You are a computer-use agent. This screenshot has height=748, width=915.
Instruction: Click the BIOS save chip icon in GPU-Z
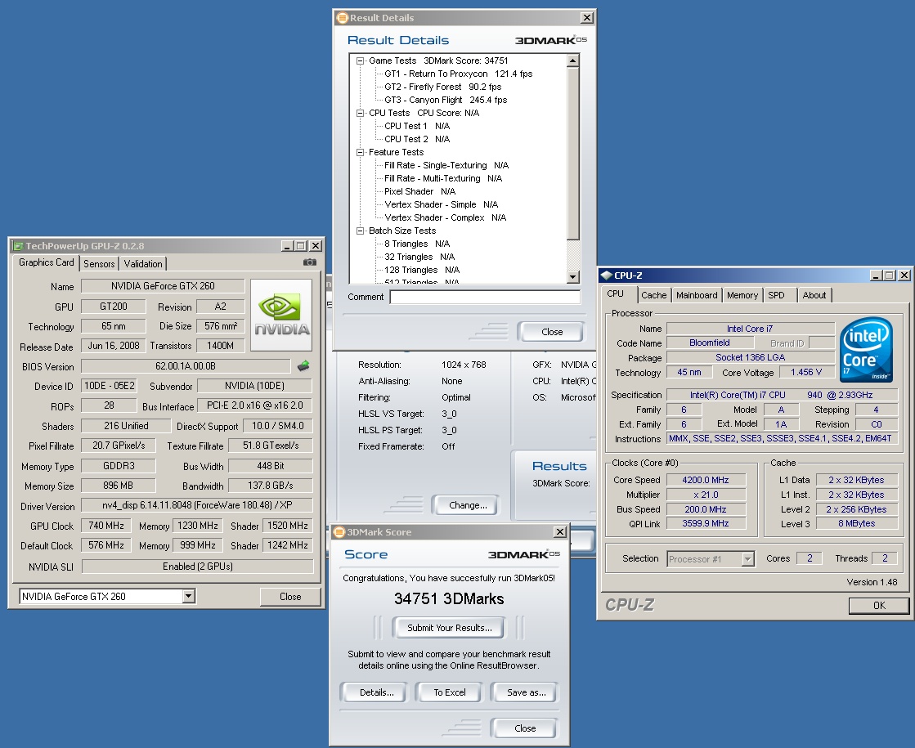point(303,366)
